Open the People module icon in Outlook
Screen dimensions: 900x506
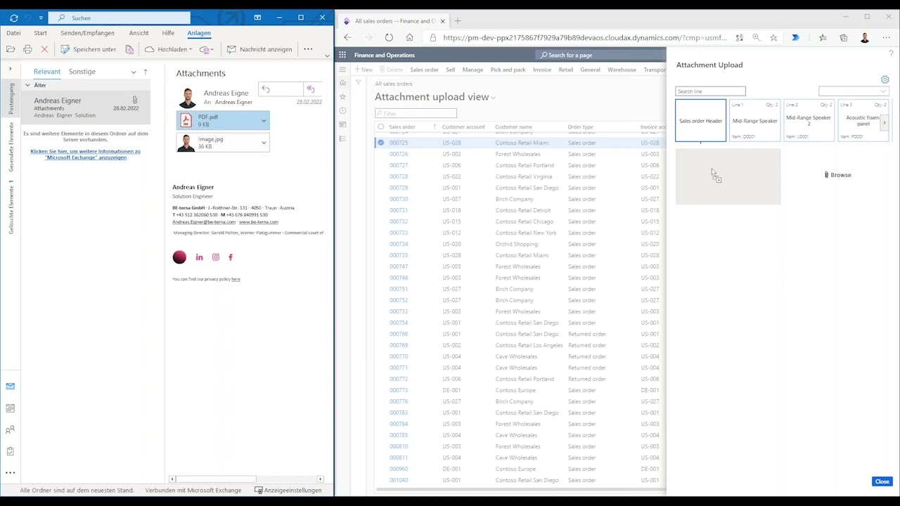(x=11, y=430)
